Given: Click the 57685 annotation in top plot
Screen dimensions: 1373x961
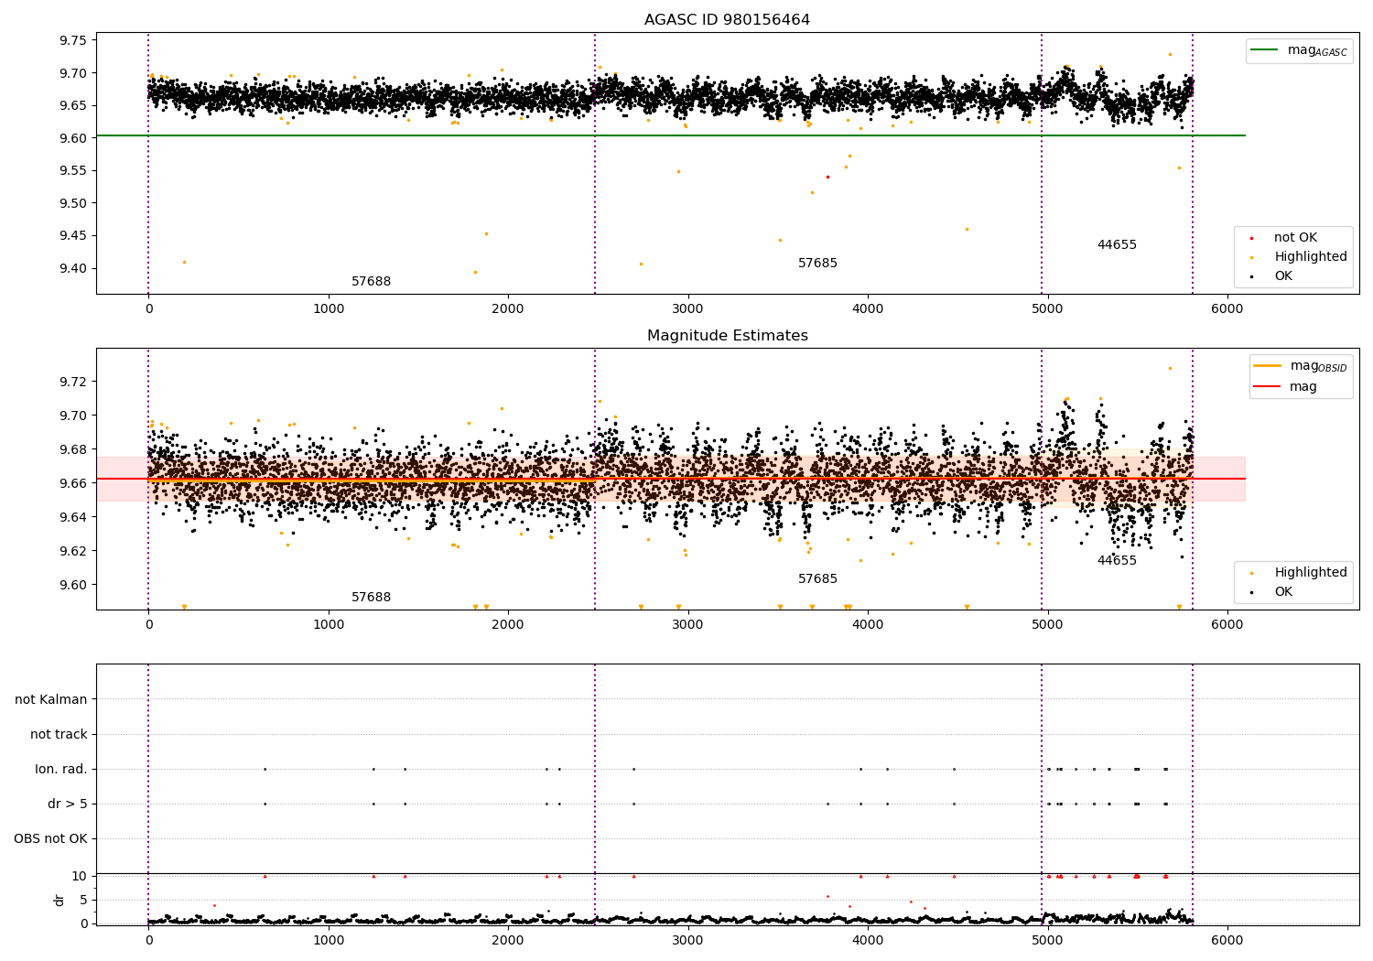Looking at the screenshot, I should coord(817,264).
